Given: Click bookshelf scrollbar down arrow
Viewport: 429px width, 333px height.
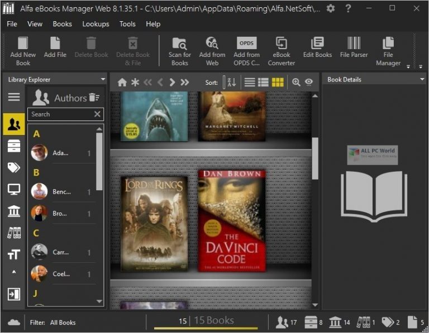Looking at the screenshot, I should [x=315, y=305].
